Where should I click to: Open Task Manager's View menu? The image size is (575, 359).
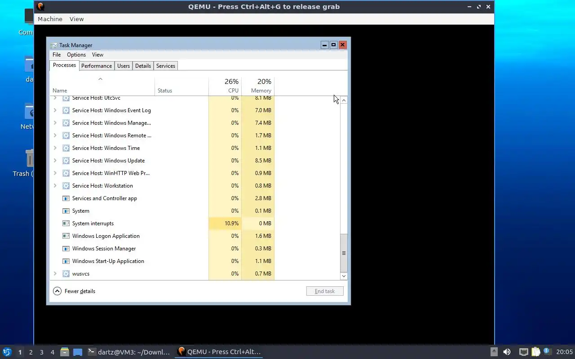(97, 55)
